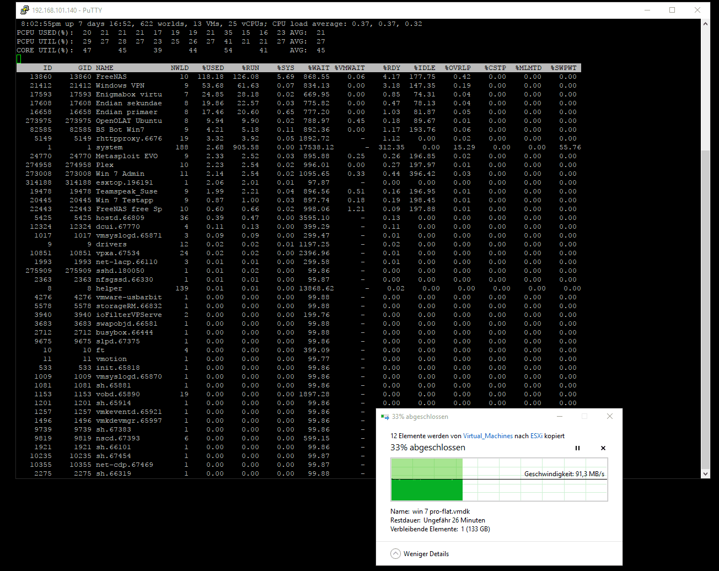719x571 pixels.
Task: Cancel the file copy with the X button
Action: [603, 448]
